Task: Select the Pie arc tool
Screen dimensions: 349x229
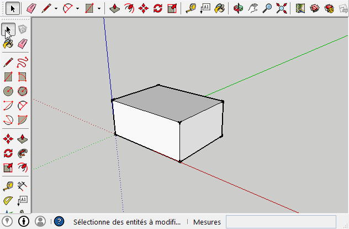Action: coord(23,119)
